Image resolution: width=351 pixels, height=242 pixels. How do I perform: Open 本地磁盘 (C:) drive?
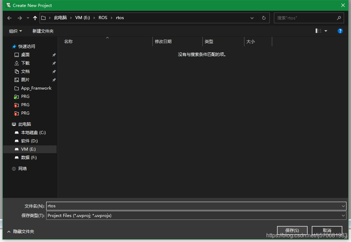point(33,133)
